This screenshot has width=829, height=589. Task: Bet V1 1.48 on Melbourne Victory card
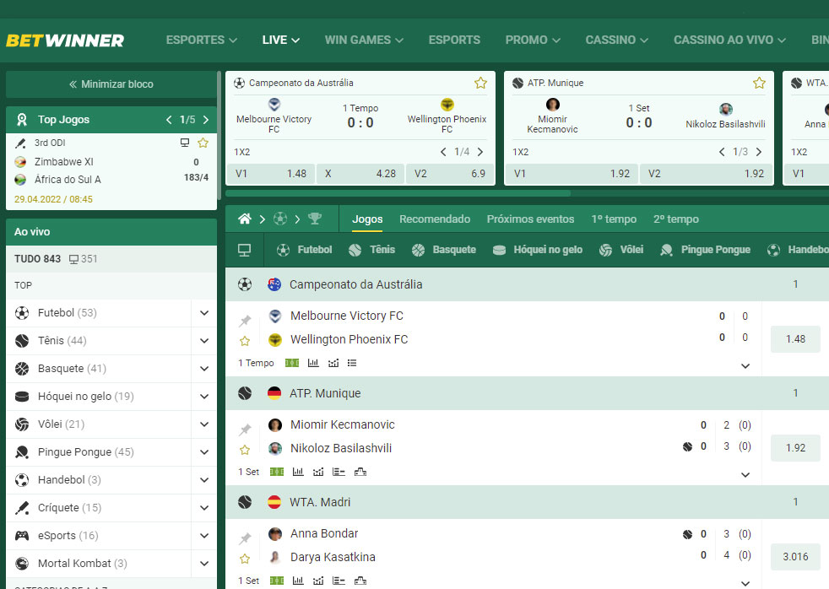(x=271, y=174)
